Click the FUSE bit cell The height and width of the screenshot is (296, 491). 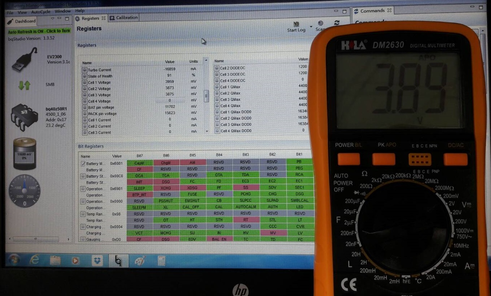(192, 194)
